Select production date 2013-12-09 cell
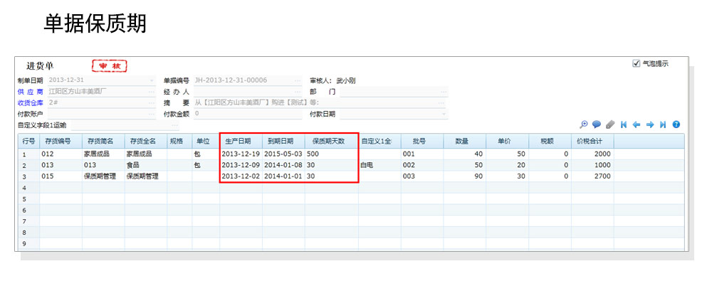 click(x=241, y=165)
